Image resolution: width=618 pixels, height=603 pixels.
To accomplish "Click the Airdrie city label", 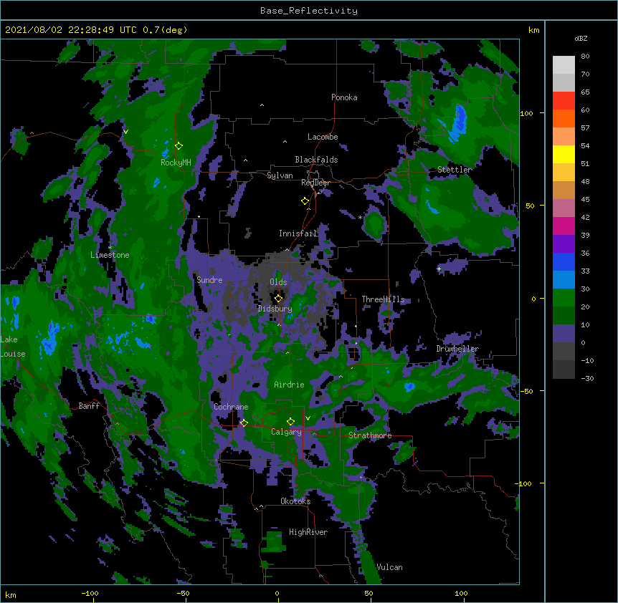I will [290, 385].
